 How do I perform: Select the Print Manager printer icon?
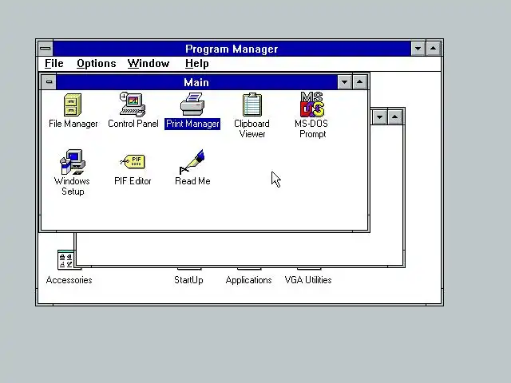tap(192, 105)
